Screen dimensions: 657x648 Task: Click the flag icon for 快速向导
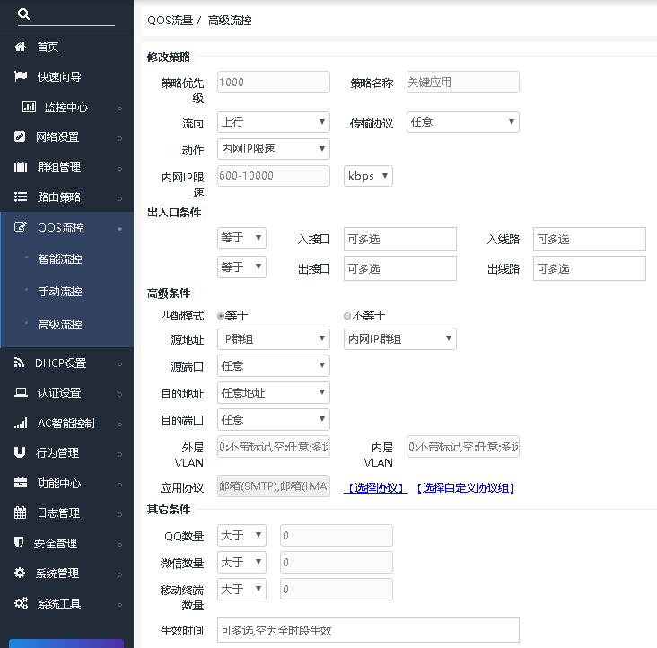pos(20,76)
